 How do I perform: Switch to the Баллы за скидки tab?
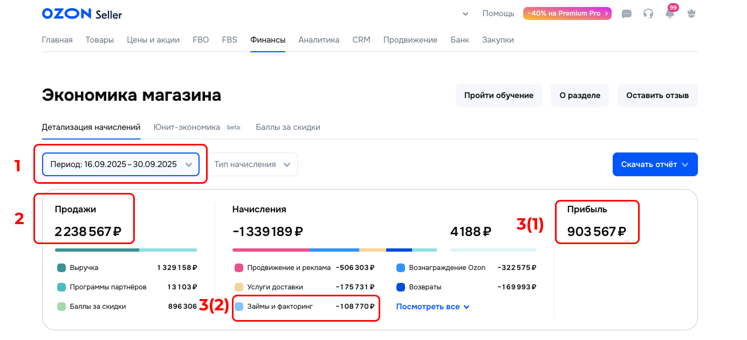coord(288,127)
